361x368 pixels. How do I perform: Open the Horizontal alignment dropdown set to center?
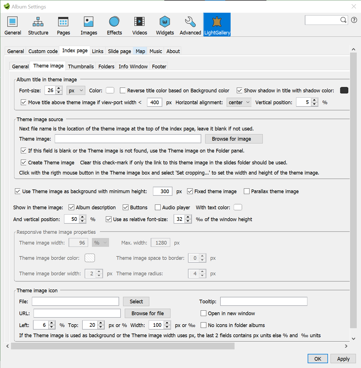click(x=239, y=102)
